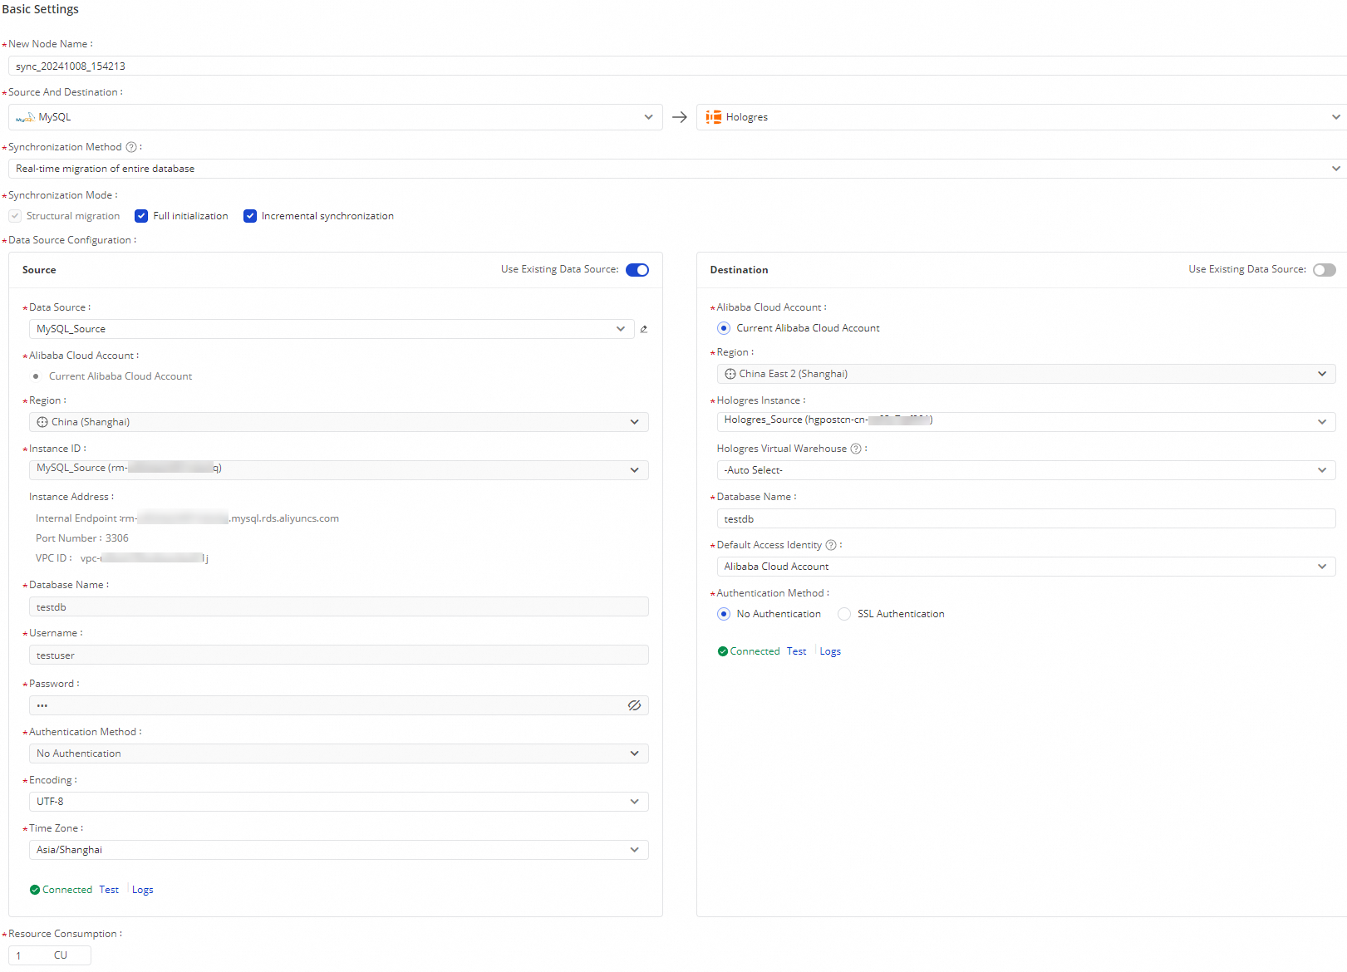Click the Resource Consumption label
This screenshot has height=972, width=1347.
pyautogui.click(x=62, y=934)
